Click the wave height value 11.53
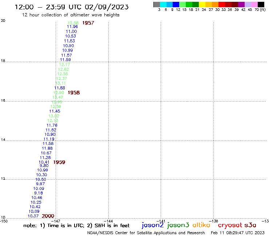The image size is (269, 236). pyautogui.click(x=69, y=41)
